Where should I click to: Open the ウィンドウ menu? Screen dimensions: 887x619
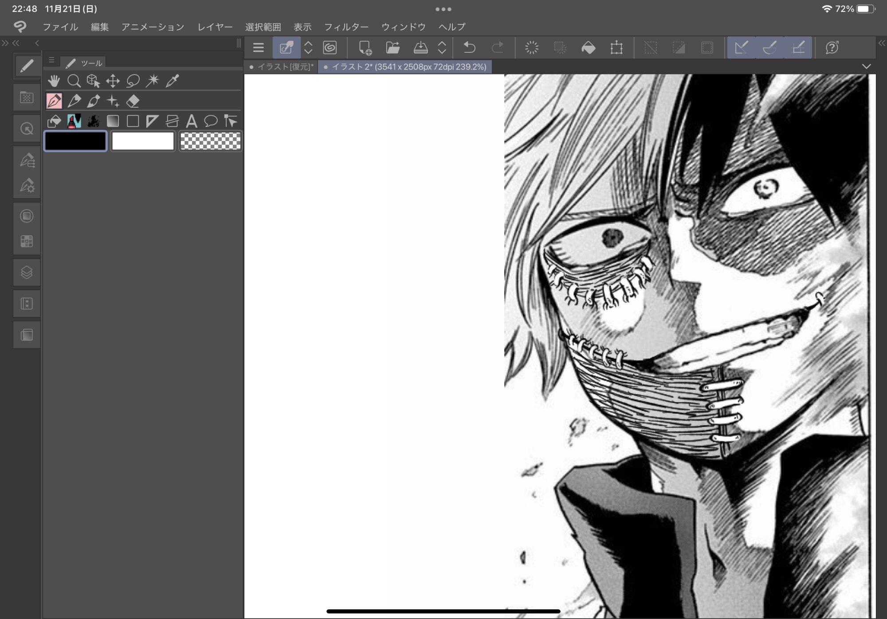(x=404, y=27)
